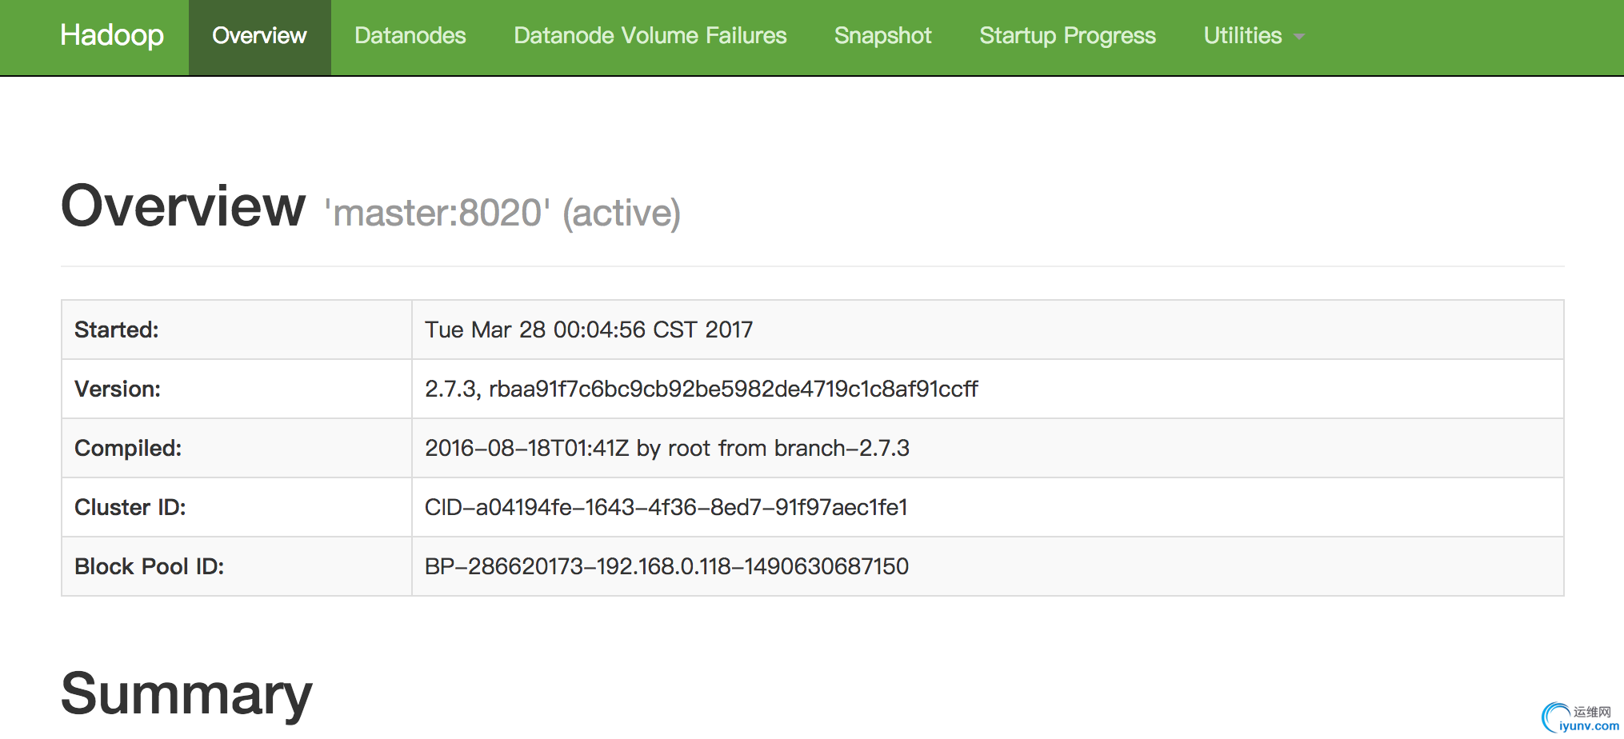
Task: Open the Datanodes tab
Action: pos(410,36)
